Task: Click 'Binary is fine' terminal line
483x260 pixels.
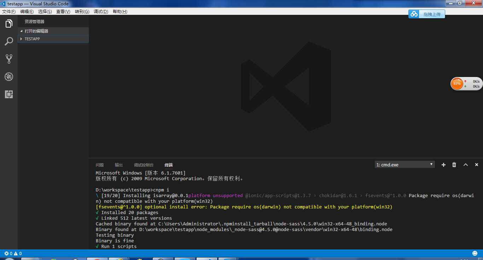Action: pos(115,241)
